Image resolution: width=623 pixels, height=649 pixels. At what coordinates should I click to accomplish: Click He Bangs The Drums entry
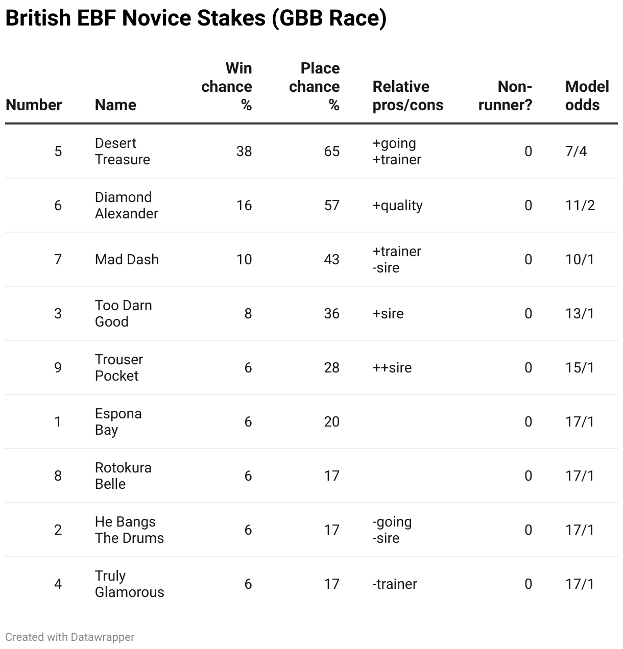coord(130,530)
